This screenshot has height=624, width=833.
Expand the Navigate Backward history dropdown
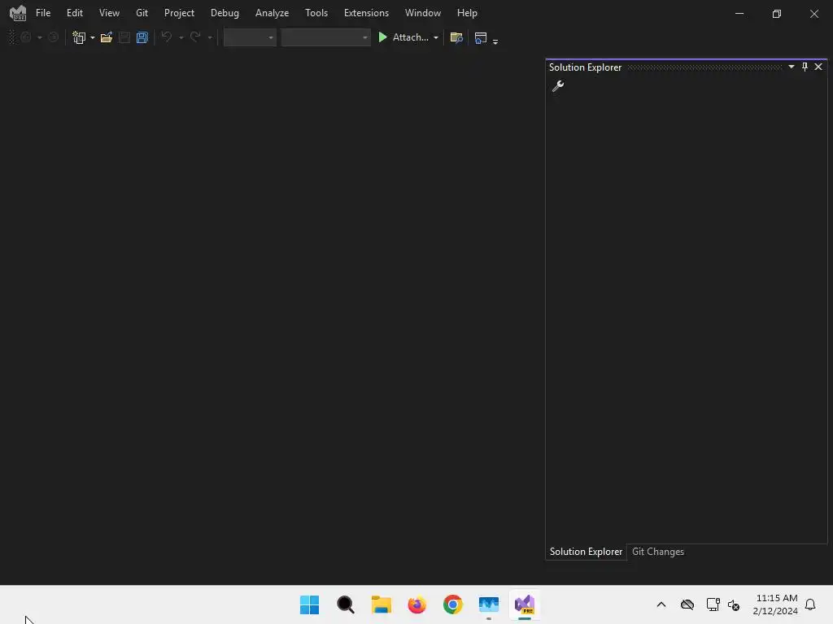40,37
